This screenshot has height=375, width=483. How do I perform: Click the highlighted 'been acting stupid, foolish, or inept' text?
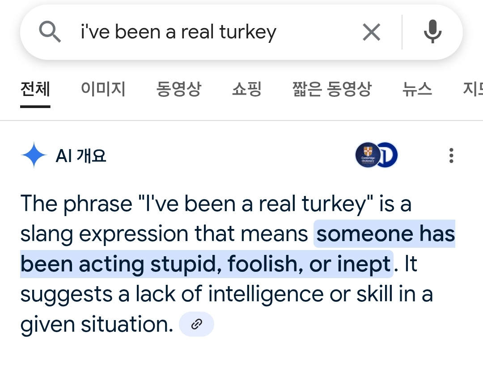pyautogui.click(x=206, y=264)
